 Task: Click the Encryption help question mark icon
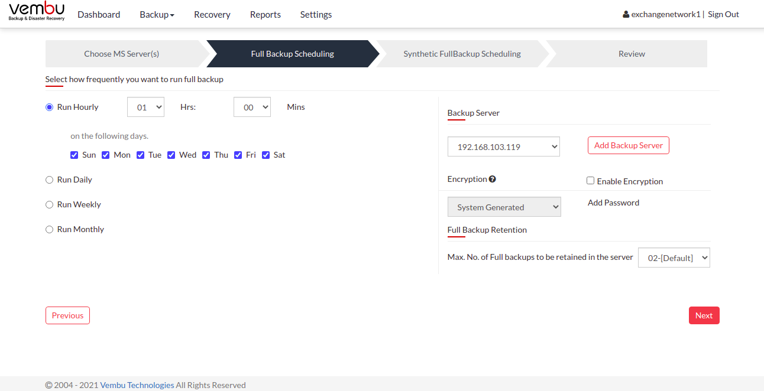click(x=493, y=179)
